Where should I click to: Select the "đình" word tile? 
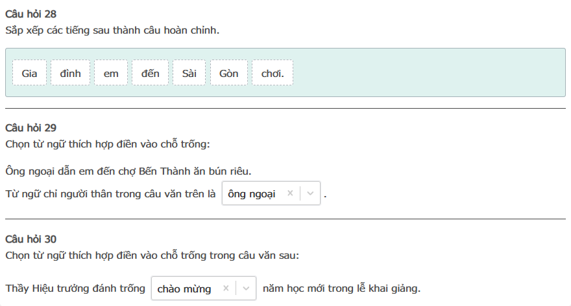coord(71,73)
